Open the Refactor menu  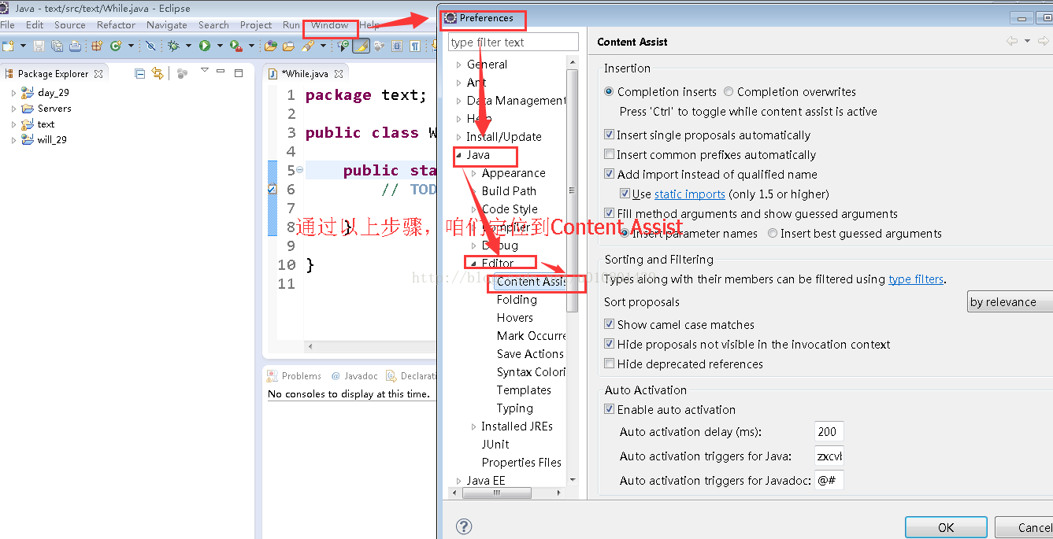click(x=116, y=25)
